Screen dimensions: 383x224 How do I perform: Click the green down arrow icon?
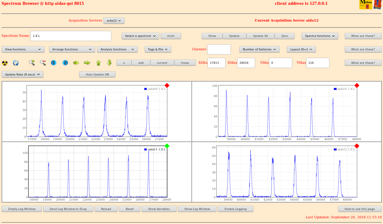(x=109, y=63)
